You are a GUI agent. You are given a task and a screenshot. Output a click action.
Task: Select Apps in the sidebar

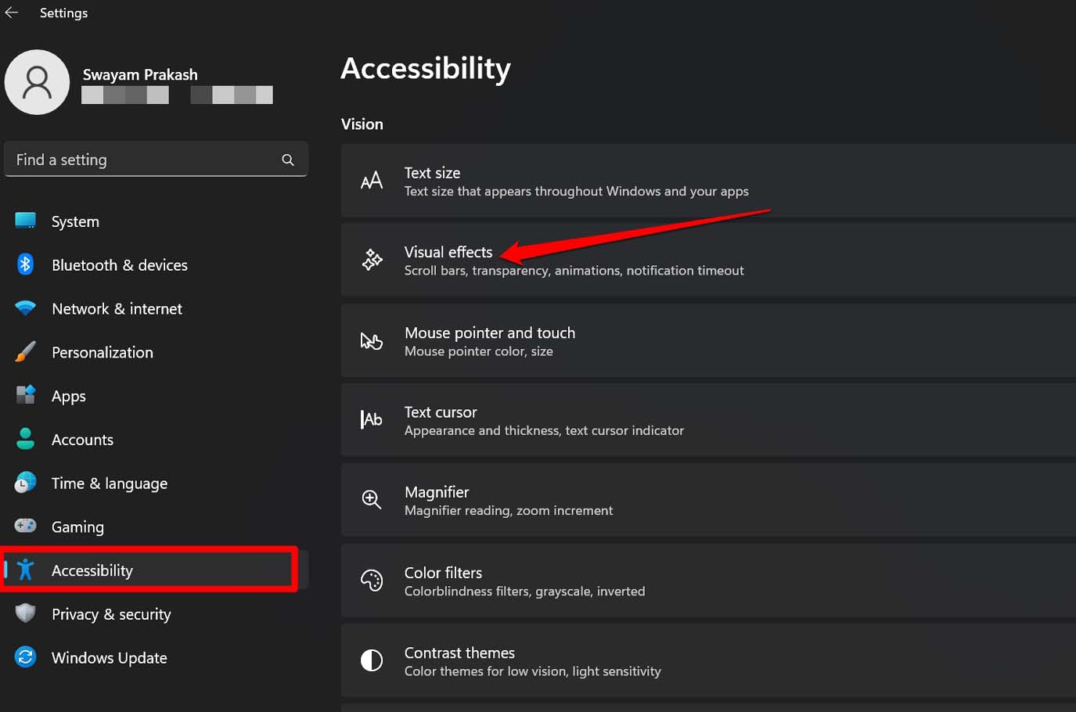(68, 396)
